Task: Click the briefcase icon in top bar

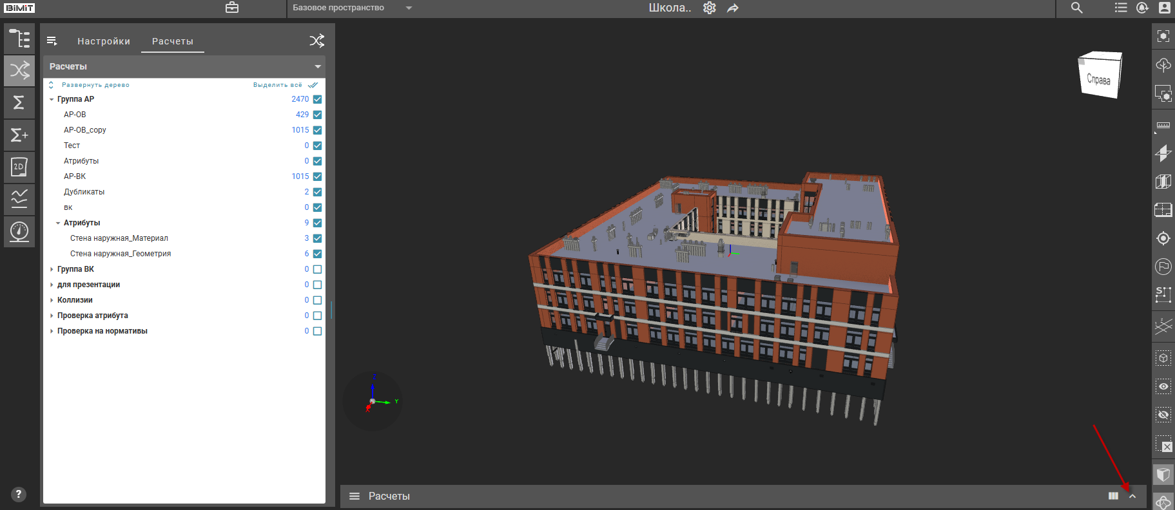Action: pos(232,8)
